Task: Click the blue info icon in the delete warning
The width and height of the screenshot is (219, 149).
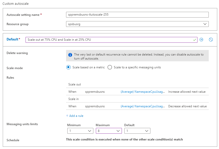Action: coord(70,55)
